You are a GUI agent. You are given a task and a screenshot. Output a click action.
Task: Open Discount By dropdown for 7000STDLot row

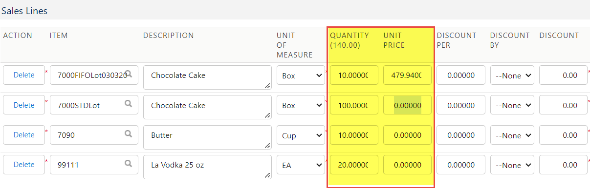[x=512, y=105]
